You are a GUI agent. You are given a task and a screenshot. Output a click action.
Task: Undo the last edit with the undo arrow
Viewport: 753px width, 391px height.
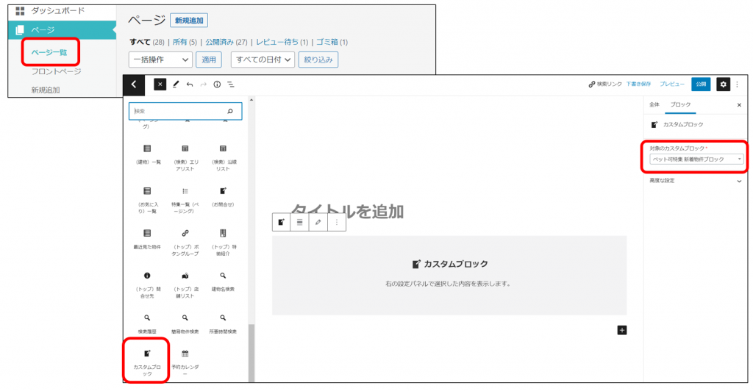coord(190,85)
